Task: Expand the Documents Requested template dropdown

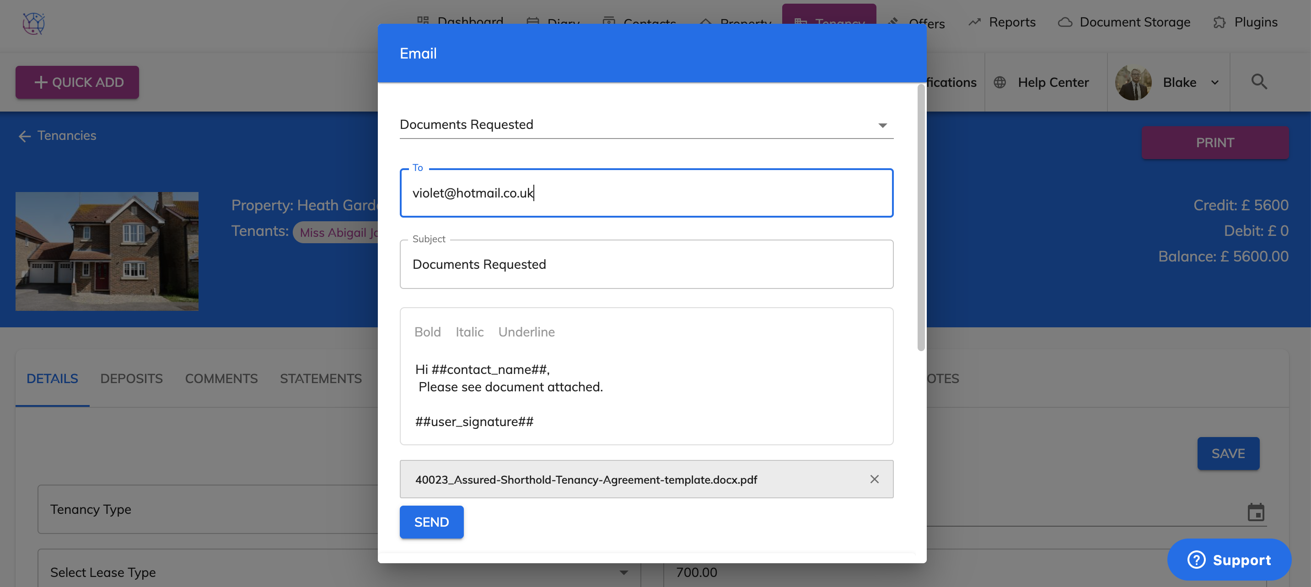Action: [882, 125]
